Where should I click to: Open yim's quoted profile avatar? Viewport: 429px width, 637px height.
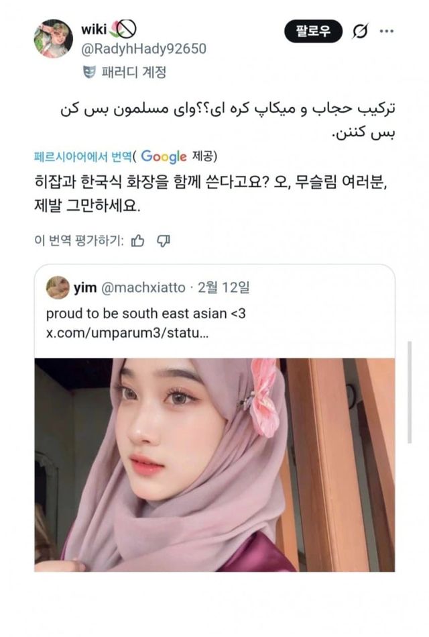point(58,288)
